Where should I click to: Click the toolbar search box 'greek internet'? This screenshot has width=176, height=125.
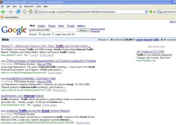(169, 11)
